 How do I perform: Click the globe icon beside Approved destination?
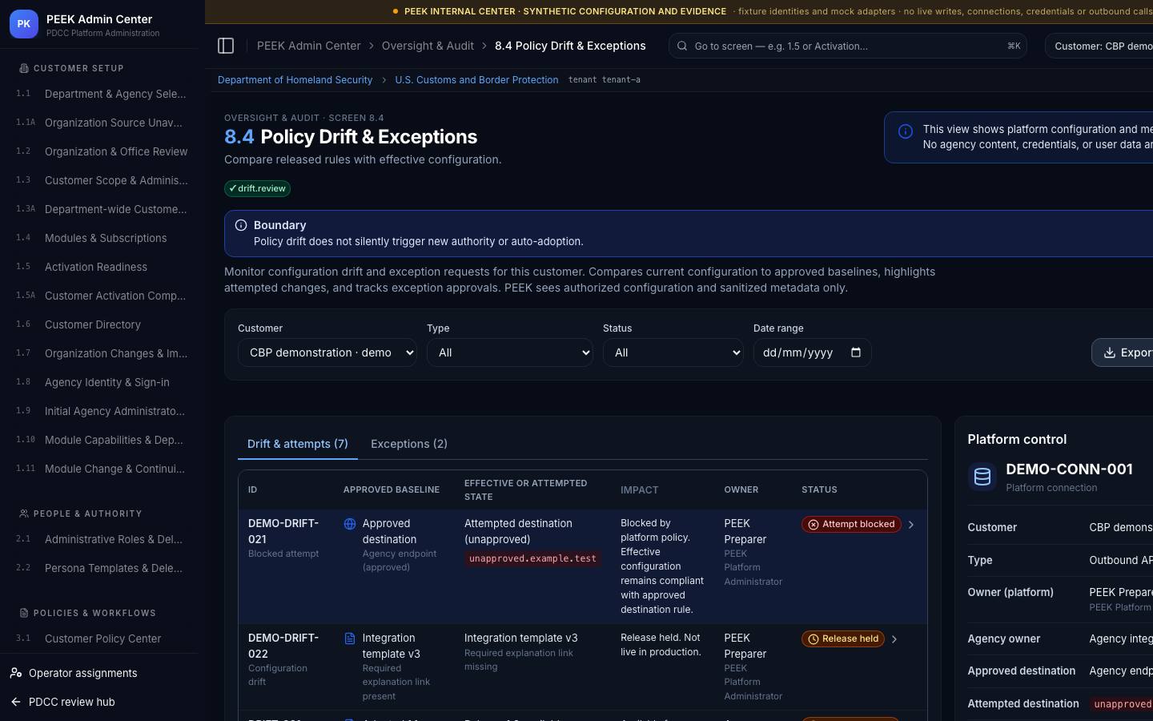pyautogui.click(x=350, y=524)
